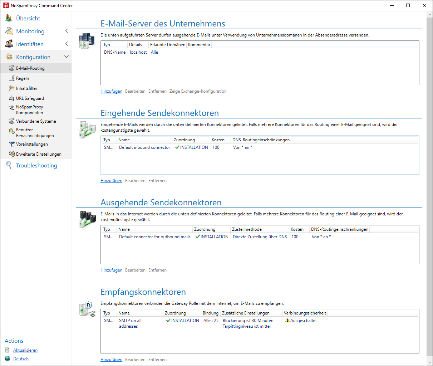The width and height of the screenshot is (433, 366).
Task: Click Zeige Exchange-Konfiguration
Action: (x=198, y=91)
